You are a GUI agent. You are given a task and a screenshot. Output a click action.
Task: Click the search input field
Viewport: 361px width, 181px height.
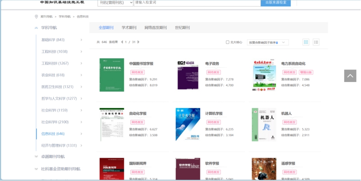(x=197, y=3)
